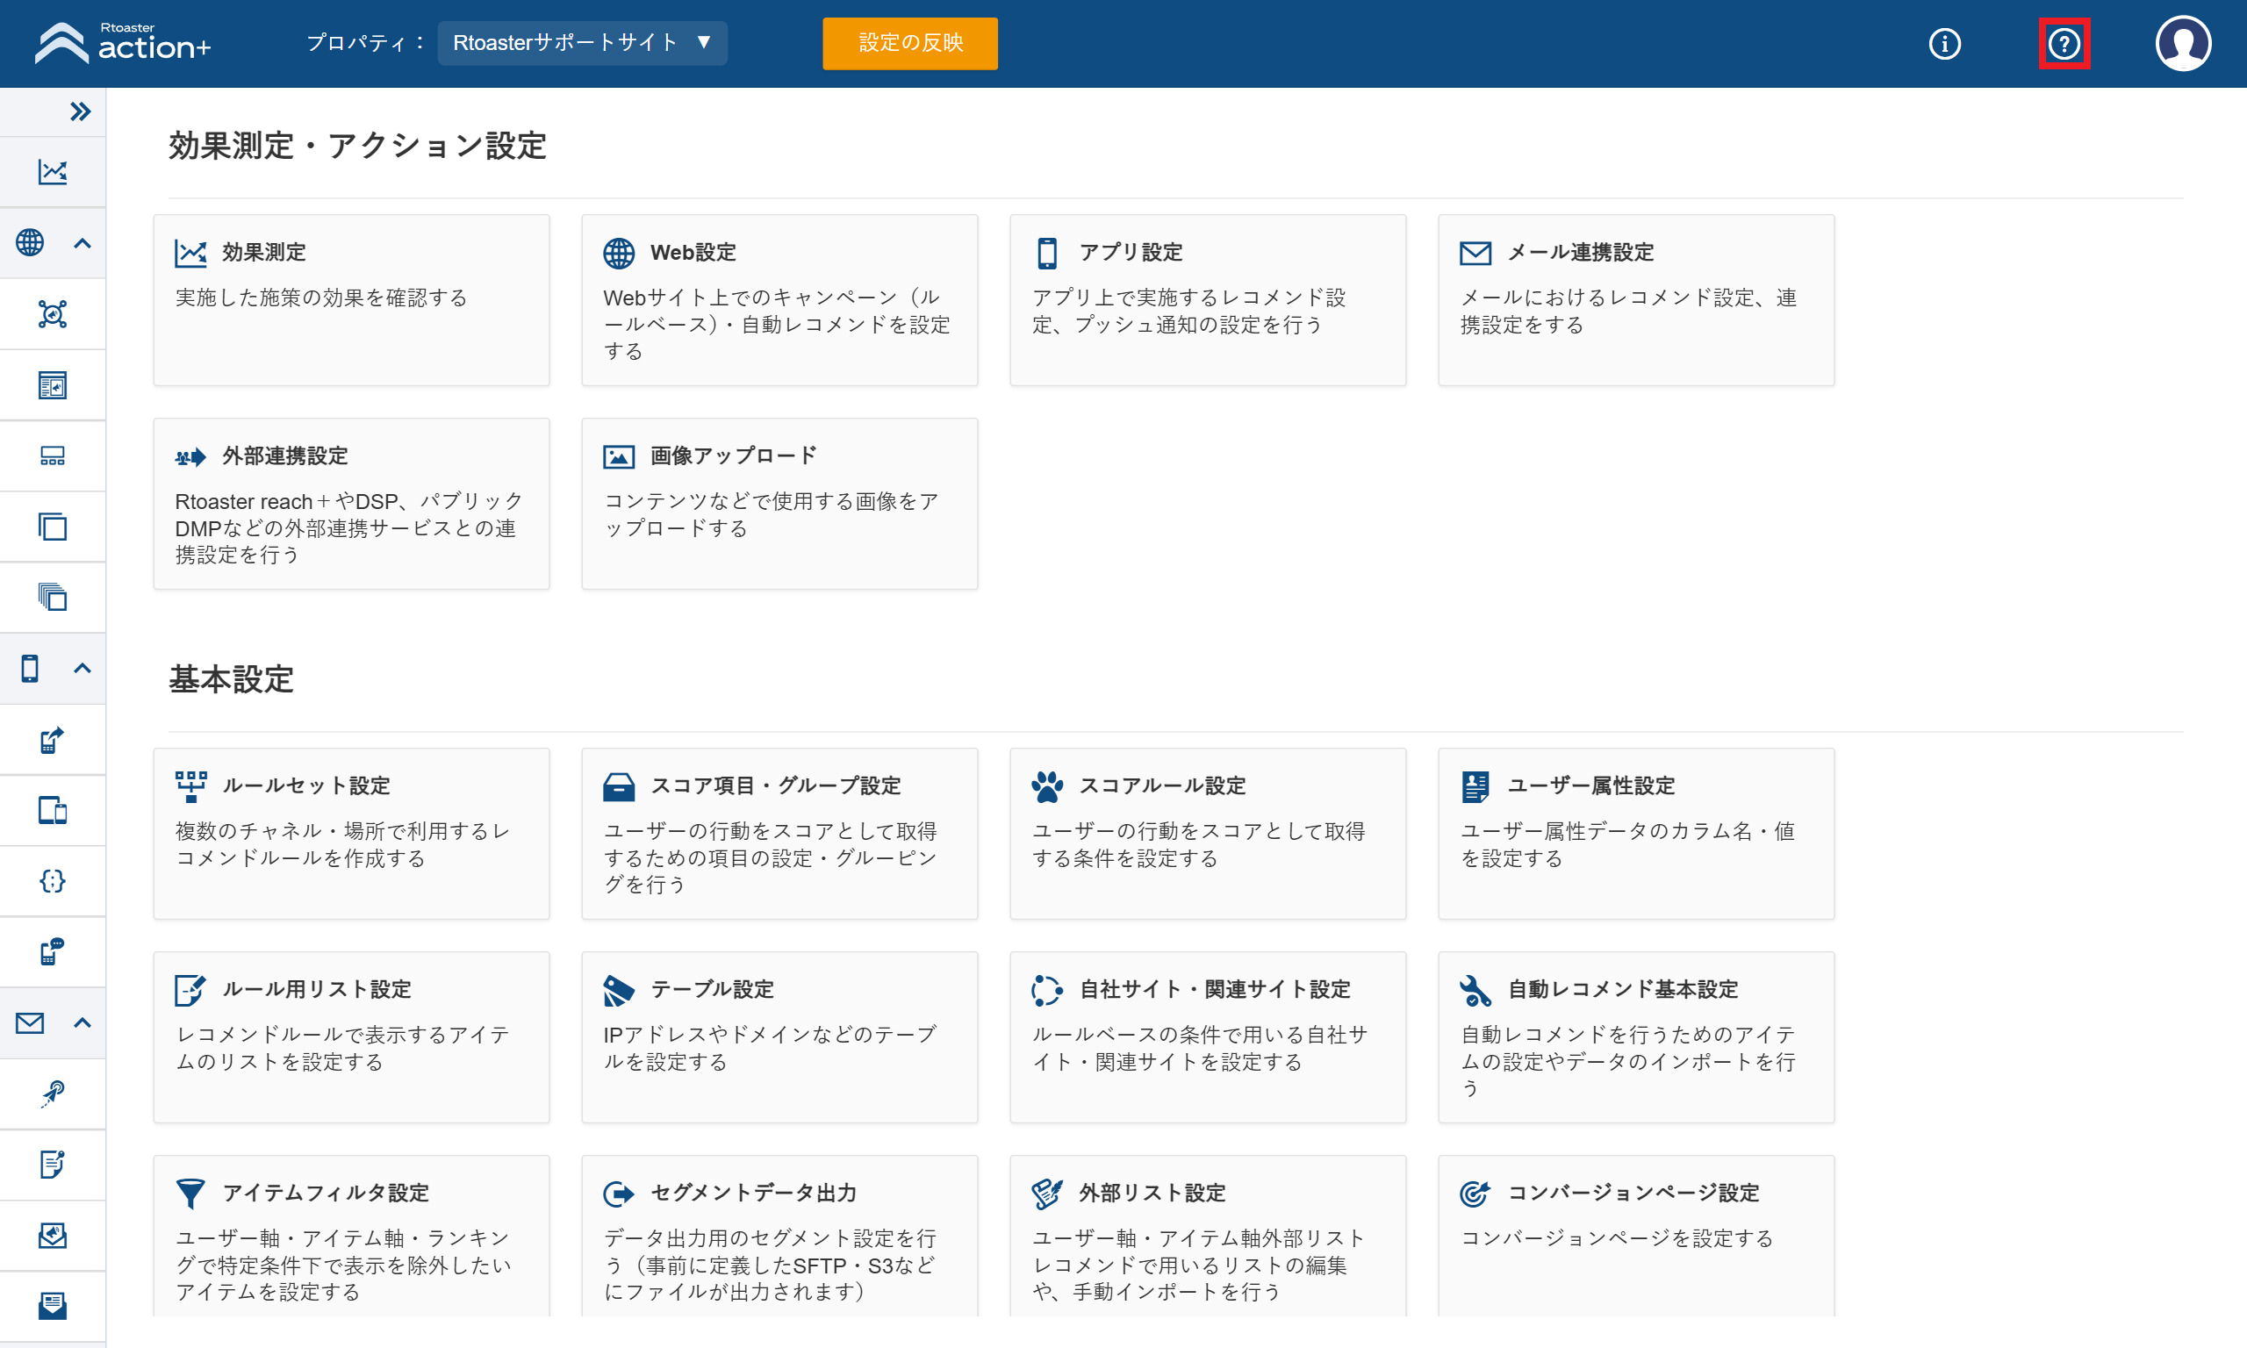Click the 設定の反映 button
The height and width of the screenshot is (1348, 2247).
910,43
